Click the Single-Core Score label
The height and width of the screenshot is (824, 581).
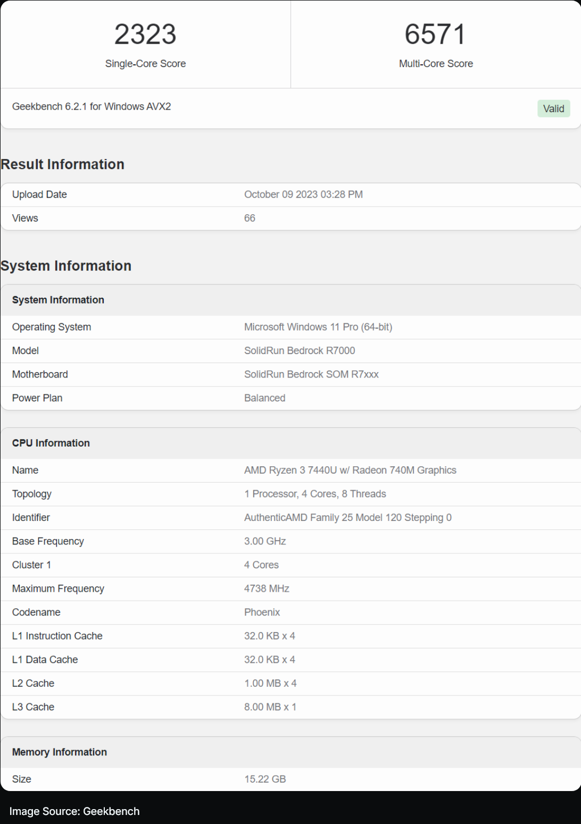coord(145,64)
